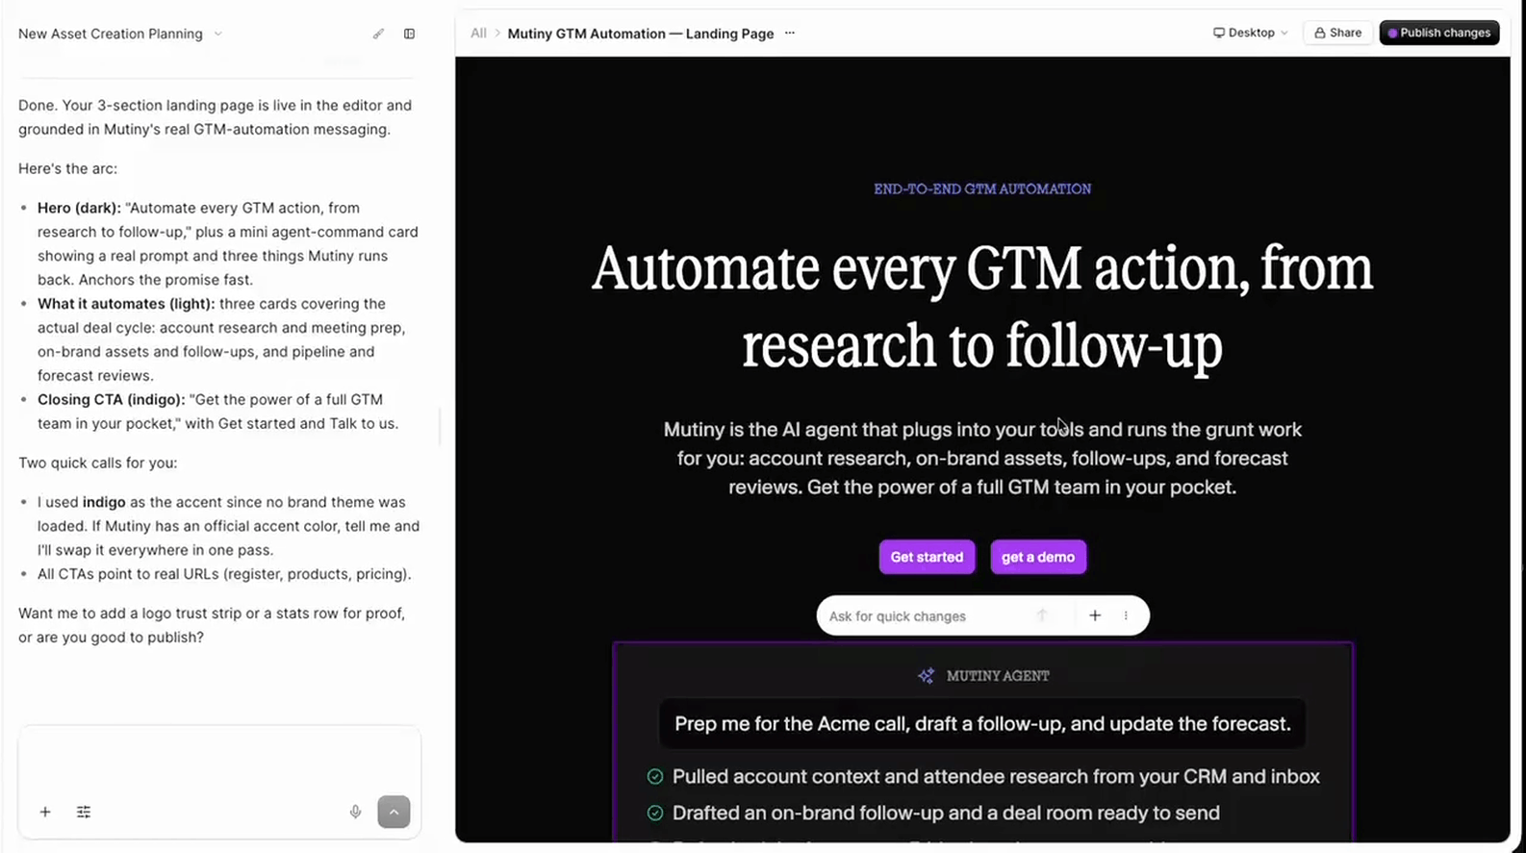Click the 'Want me to add a logo trust strip' question
Image resolution: width=1526 pixels, height=853 pixels.
212,625
